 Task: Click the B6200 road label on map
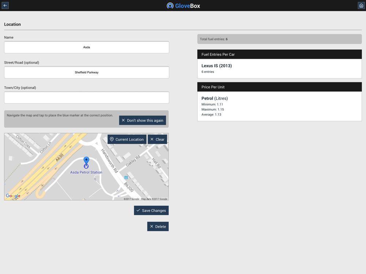(x=128, y=187)
